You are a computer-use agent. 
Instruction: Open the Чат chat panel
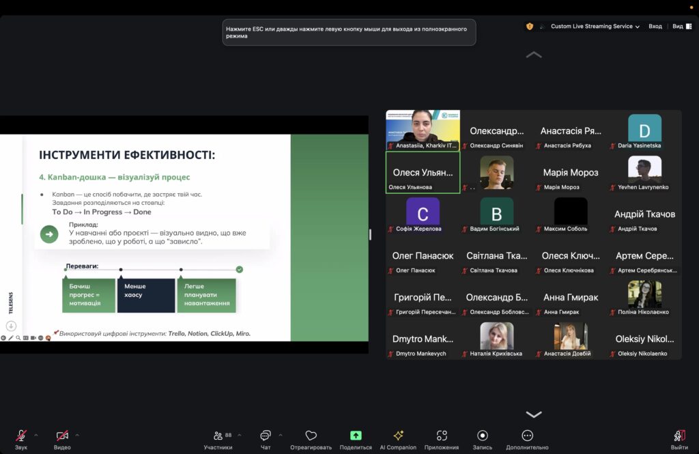coord(266,436)
